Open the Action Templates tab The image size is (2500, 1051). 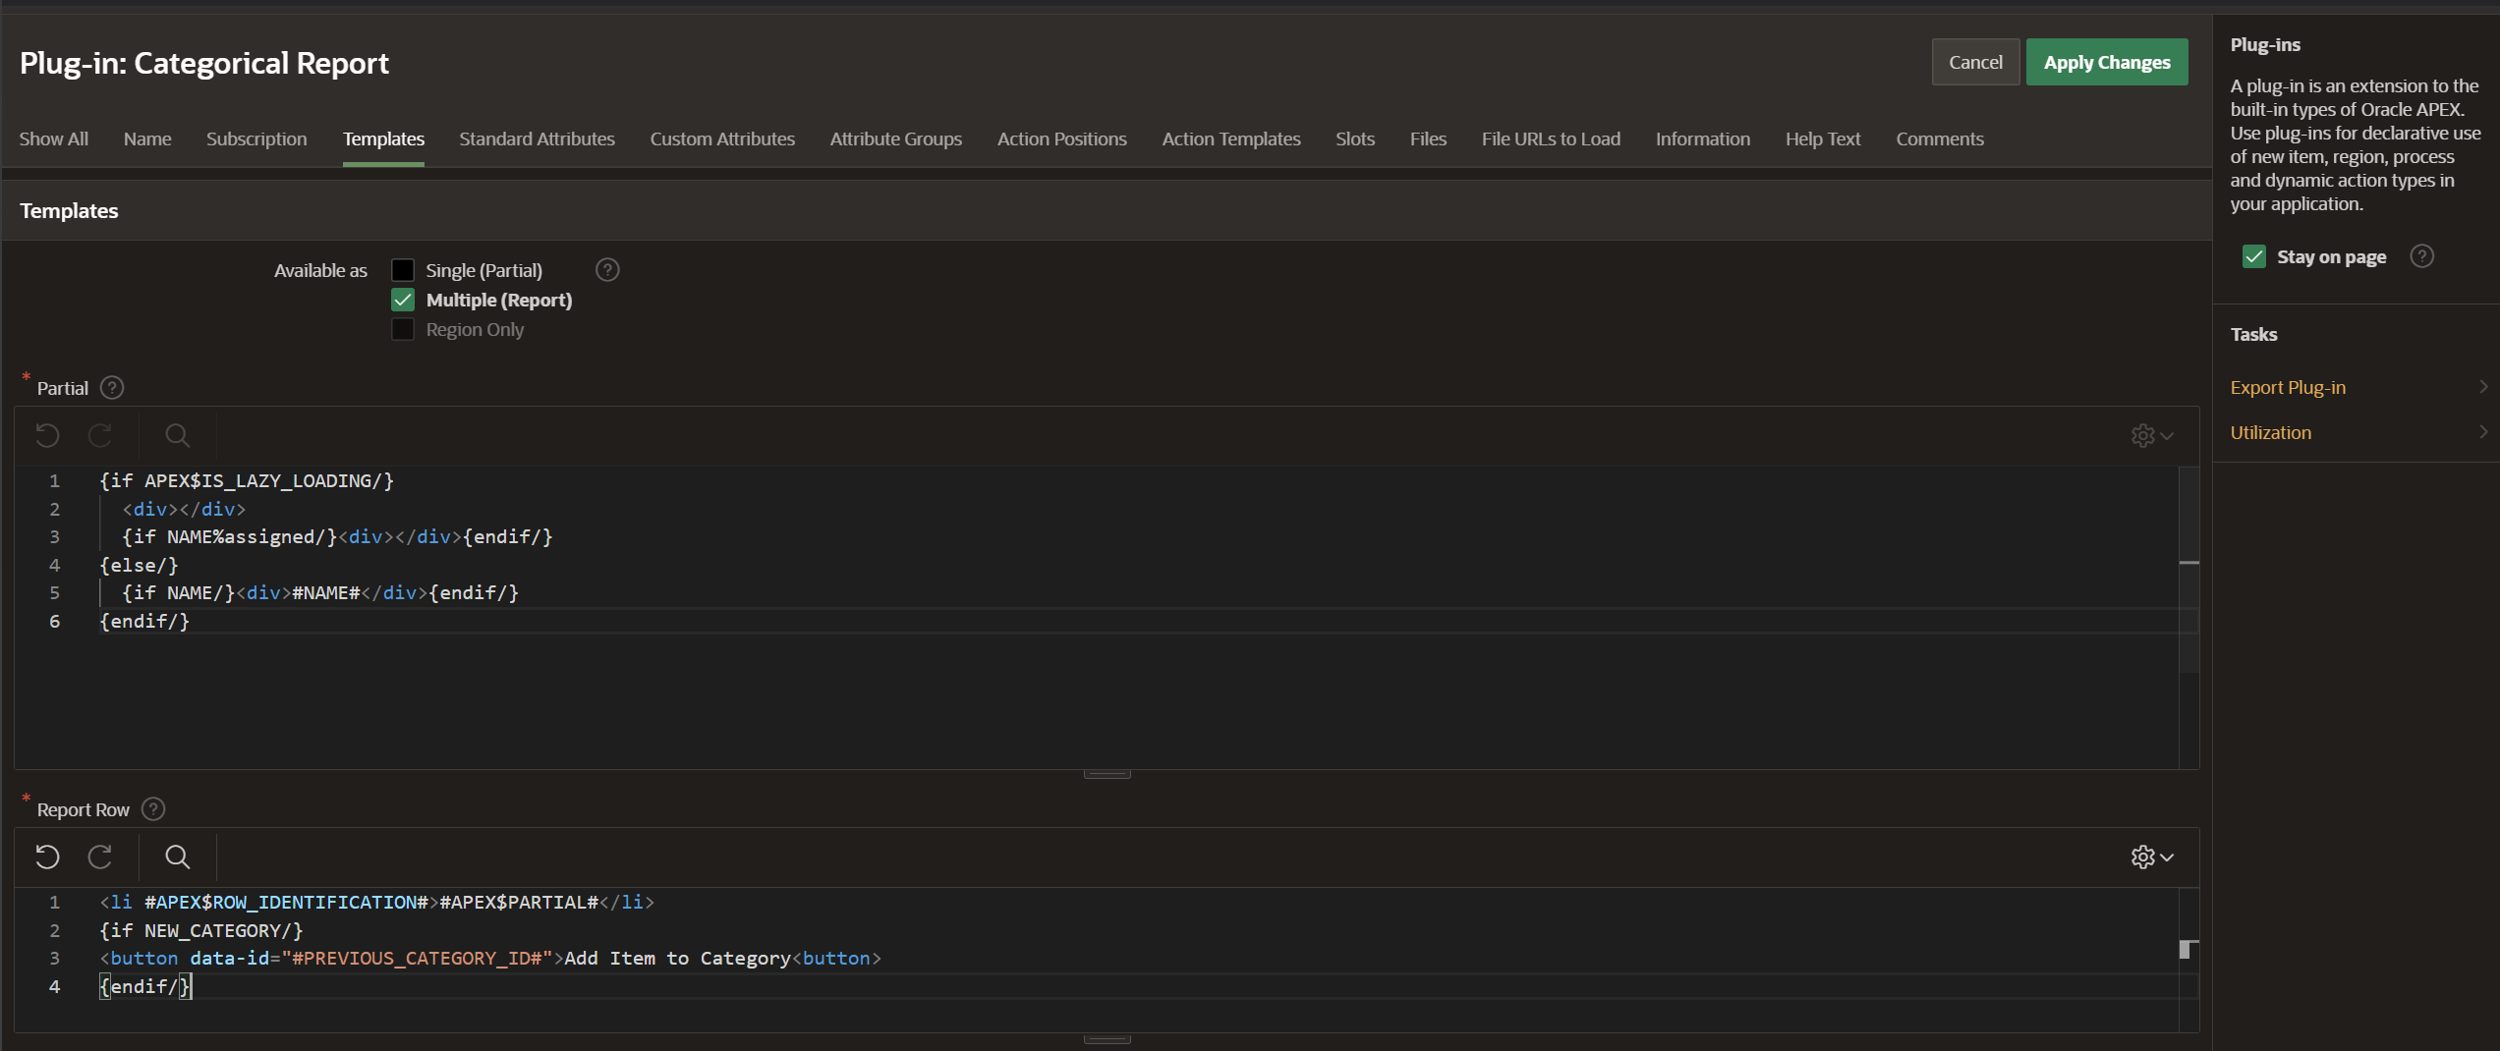coord(1231,139)
